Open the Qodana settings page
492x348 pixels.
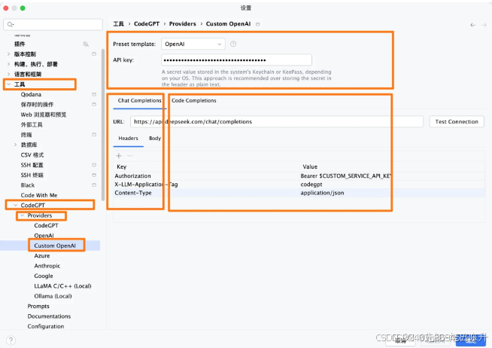31,94
